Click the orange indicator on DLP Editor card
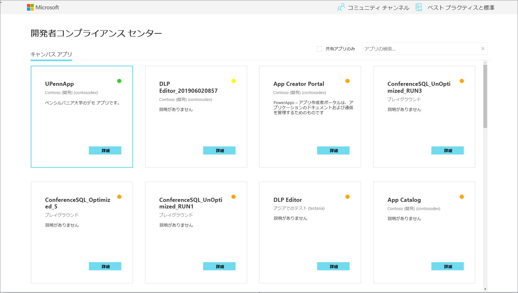The width and height of the screenshot is (518, 293). [347, 196]
